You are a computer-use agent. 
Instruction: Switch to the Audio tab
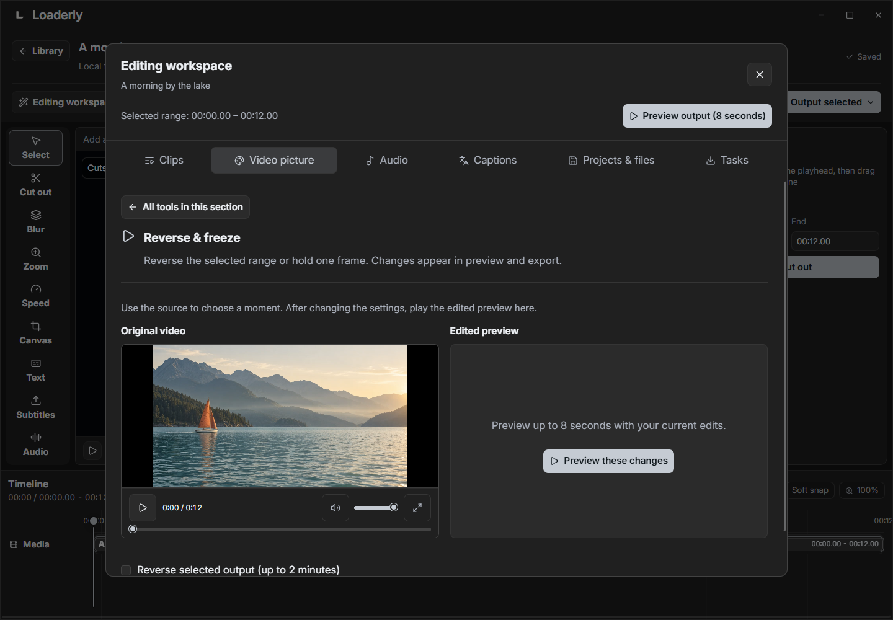[x=387, y=160]
